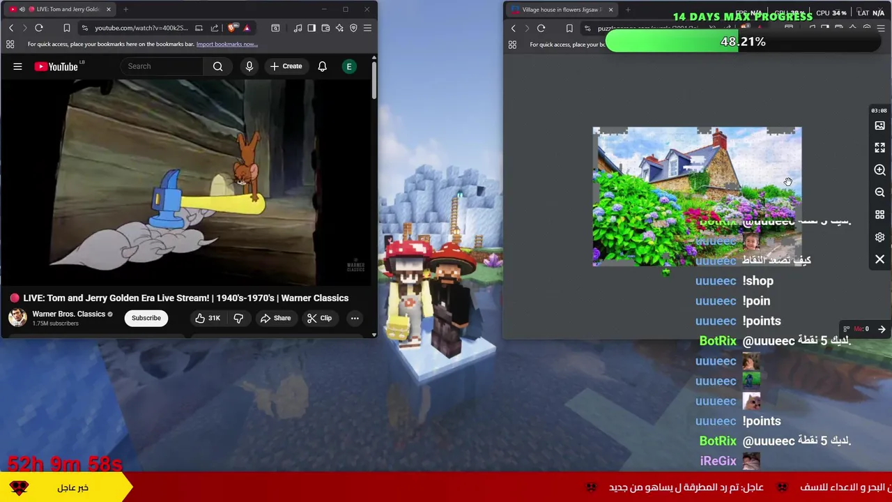Open Leo AI sparkle icon
Viewport: 892px width, 502px height.
coord(339,28)
